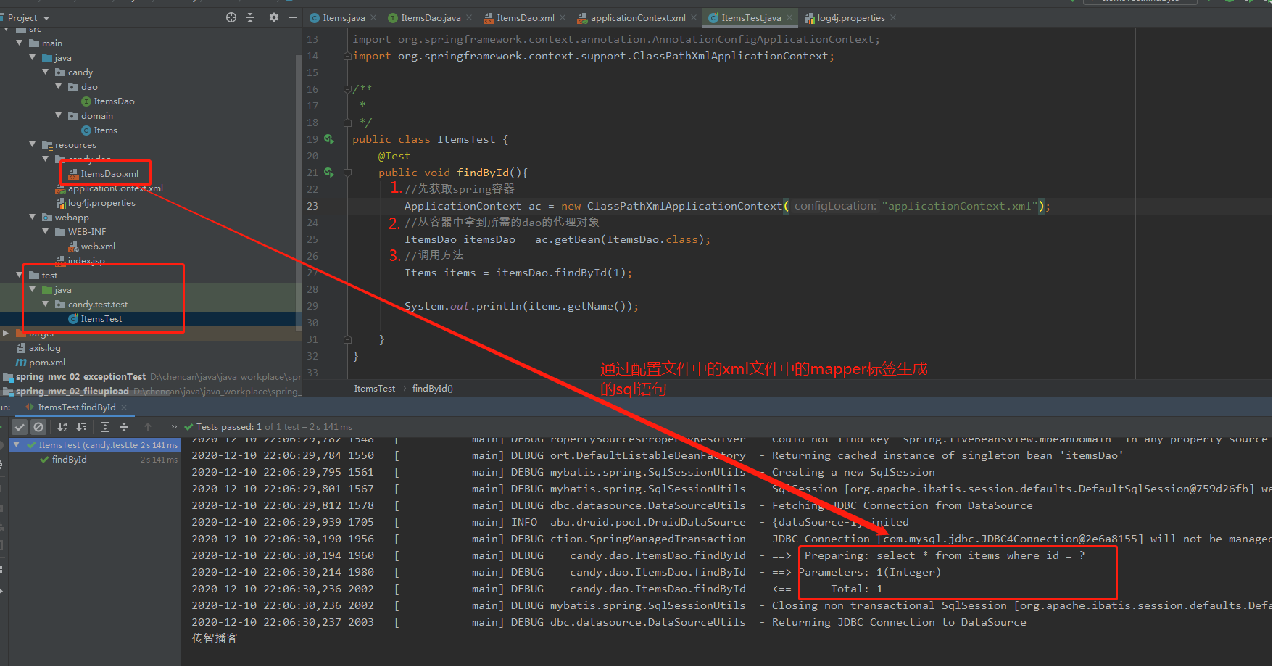Image resolution: width=1273 pixels, height=667 pixels.
Task: Open pom.xml in the project tree
Action: tap(41, 362)
